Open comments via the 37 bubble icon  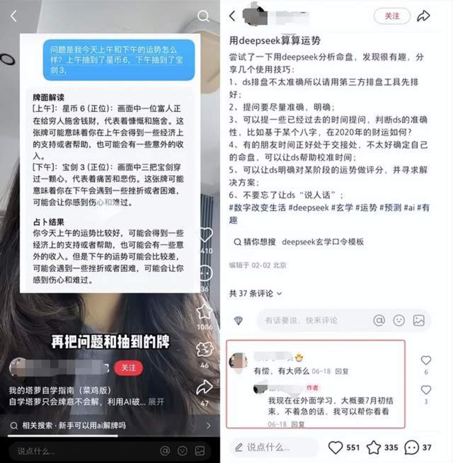pos(412,447)
